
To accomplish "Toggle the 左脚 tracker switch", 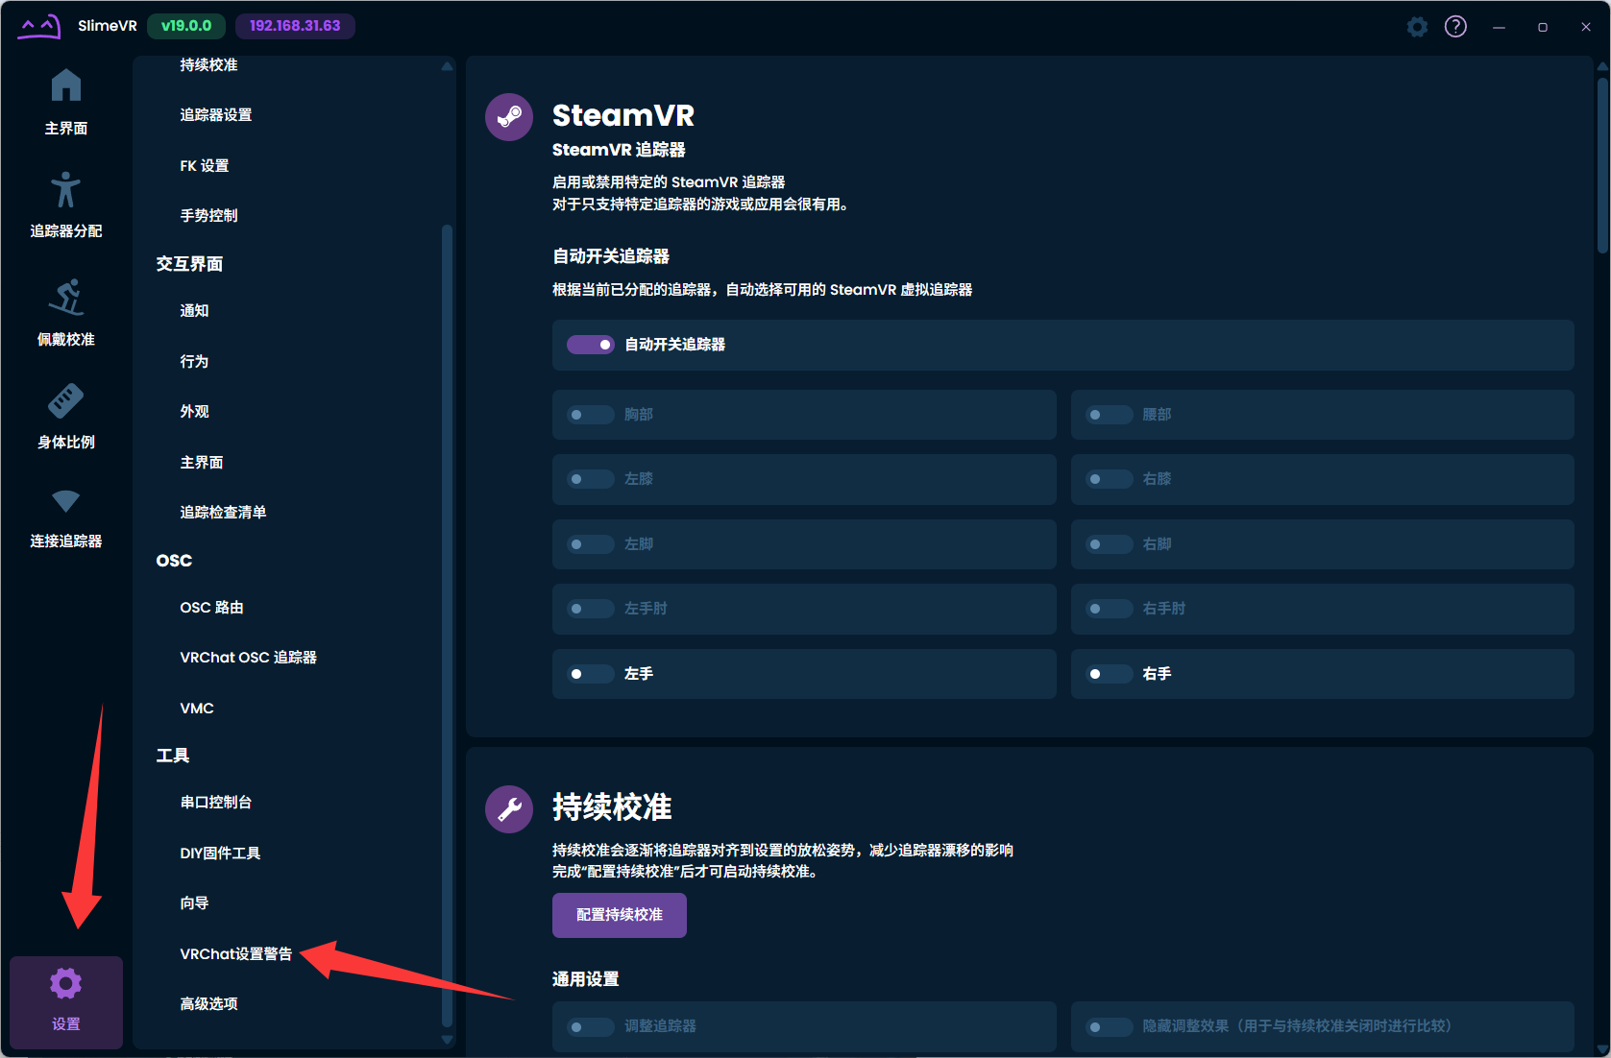I will pyautogui.click(x=591, y=544).
